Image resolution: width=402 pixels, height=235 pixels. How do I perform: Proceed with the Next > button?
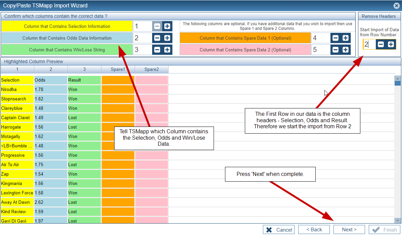349,230
